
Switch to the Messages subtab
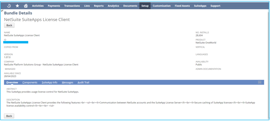click(x=67, y=83)
